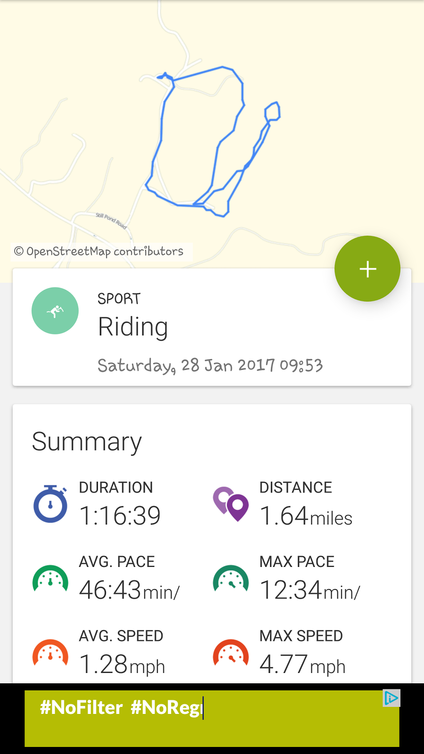Tap the 4.77 mph max speed value
This screenshot has width=424, height=754.
pyautogui.click(x=302, y=664)
